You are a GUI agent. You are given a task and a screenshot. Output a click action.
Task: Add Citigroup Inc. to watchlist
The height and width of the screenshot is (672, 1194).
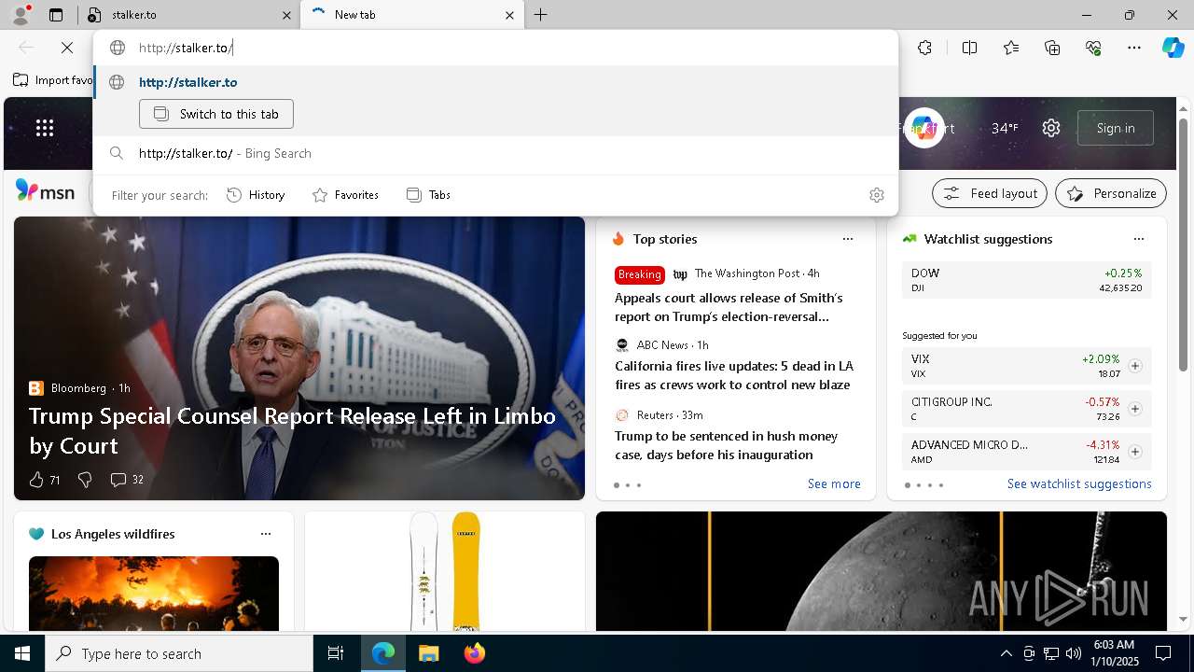1135,409
